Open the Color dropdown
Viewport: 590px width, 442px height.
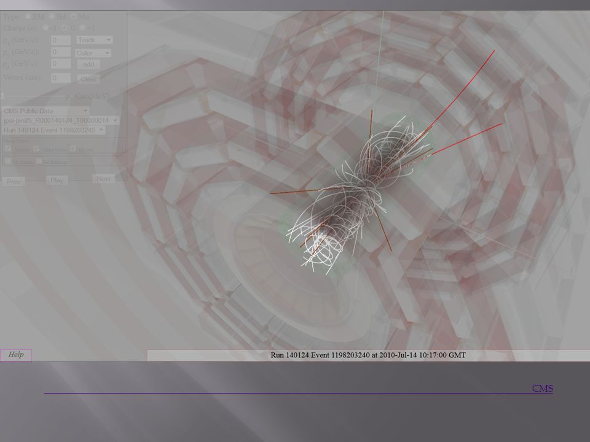click(x=93, y=53)
